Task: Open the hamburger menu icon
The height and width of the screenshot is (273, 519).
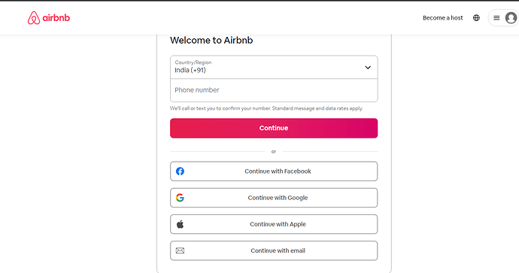Action: (496, 18)
